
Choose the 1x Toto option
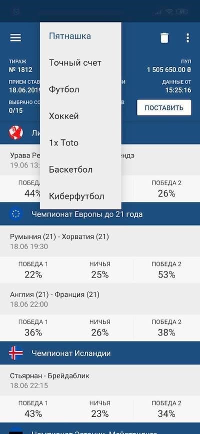tap(80, 143)
